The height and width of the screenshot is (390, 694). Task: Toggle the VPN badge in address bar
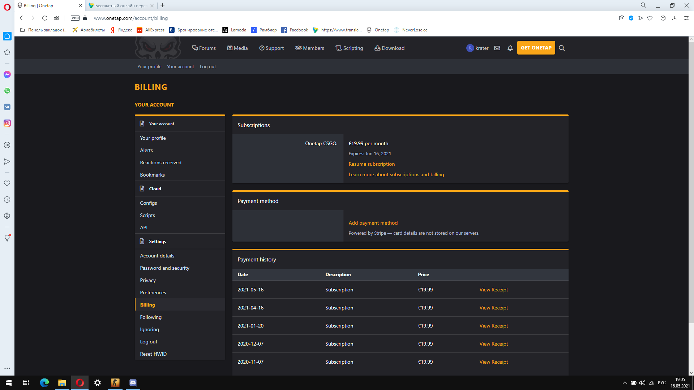(75, 18)
